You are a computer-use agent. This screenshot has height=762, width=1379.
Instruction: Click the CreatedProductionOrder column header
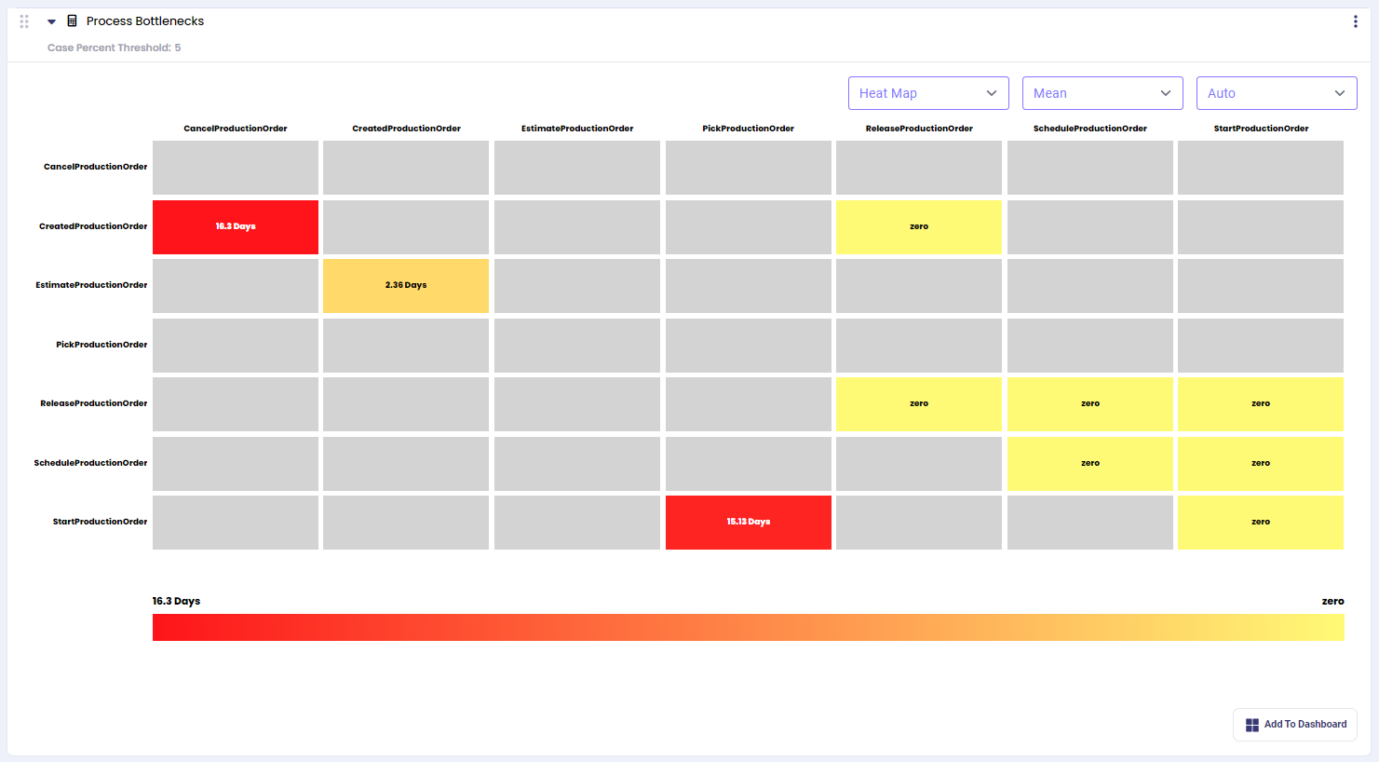(406, 129)
